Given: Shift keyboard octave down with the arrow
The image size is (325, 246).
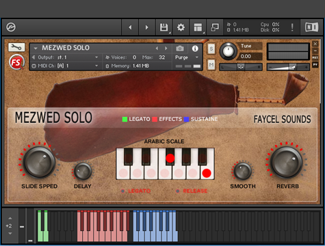Looking at the screenshot, I should (10, 234).
